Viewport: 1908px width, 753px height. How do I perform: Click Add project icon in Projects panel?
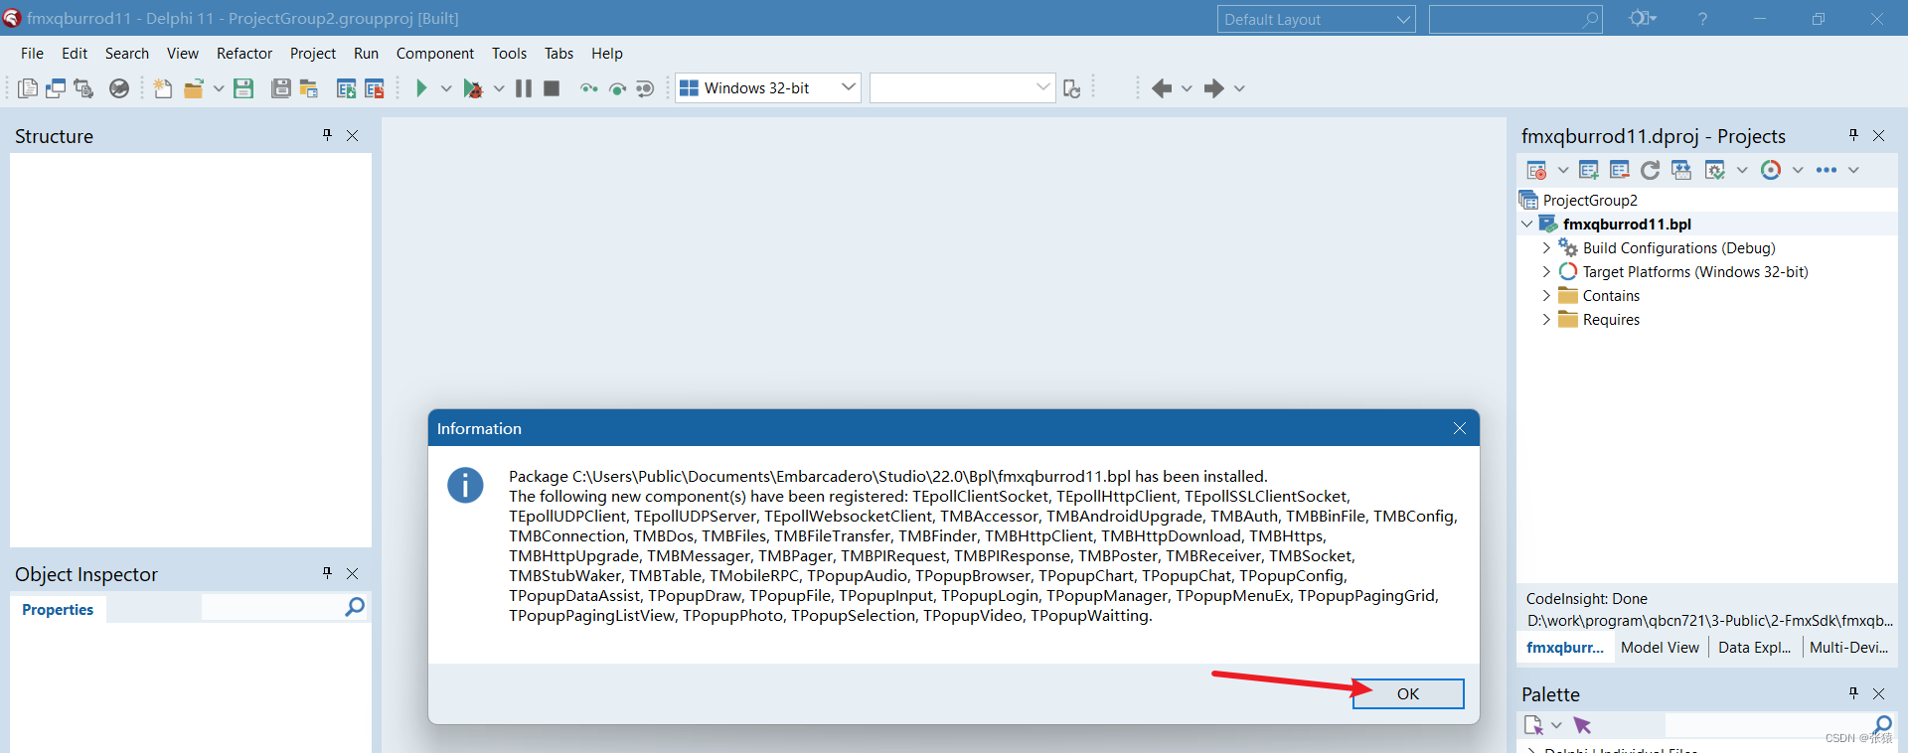[1588, 170]
